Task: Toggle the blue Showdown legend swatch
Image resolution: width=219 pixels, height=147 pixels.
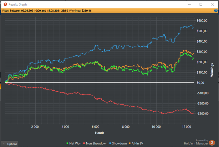Action: (110, 143)
